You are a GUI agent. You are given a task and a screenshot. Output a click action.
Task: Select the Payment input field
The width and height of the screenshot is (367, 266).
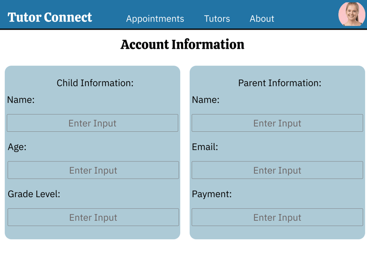click(277, 217)
